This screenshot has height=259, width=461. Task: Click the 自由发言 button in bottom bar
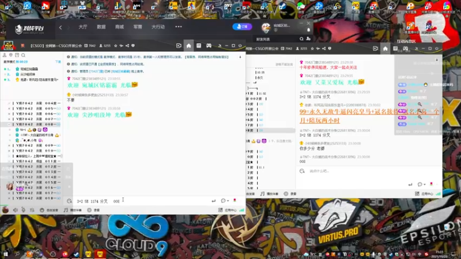pyautogui.click(x=50, y=210)
